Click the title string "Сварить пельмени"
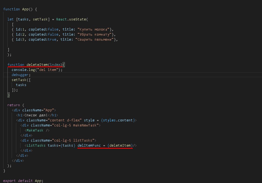This screenshot has width=262, height=183. 94,40
